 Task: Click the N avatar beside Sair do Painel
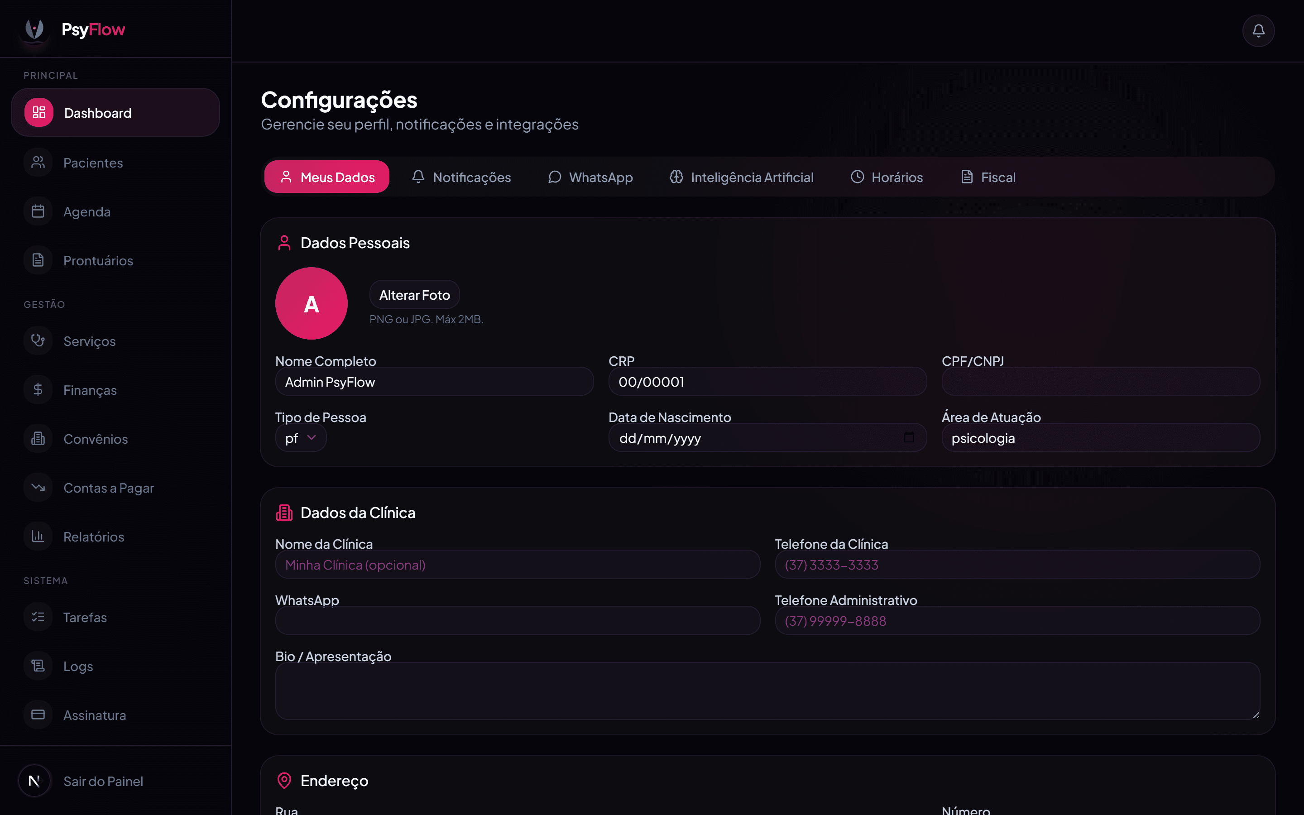(x=34, y=781)
